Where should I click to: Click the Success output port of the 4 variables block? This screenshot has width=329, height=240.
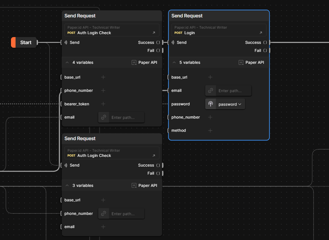pyautogui.click(x=163, y=42)
